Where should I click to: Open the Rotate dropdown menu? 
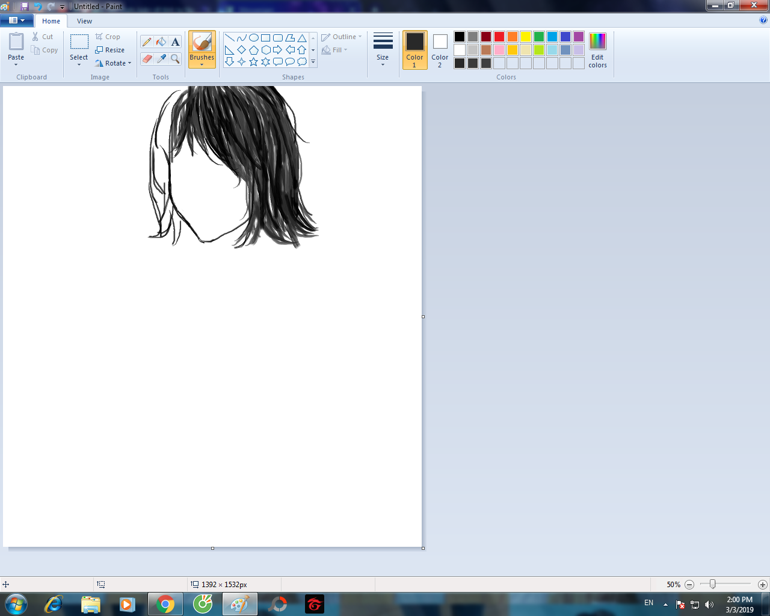click(113, 63)
